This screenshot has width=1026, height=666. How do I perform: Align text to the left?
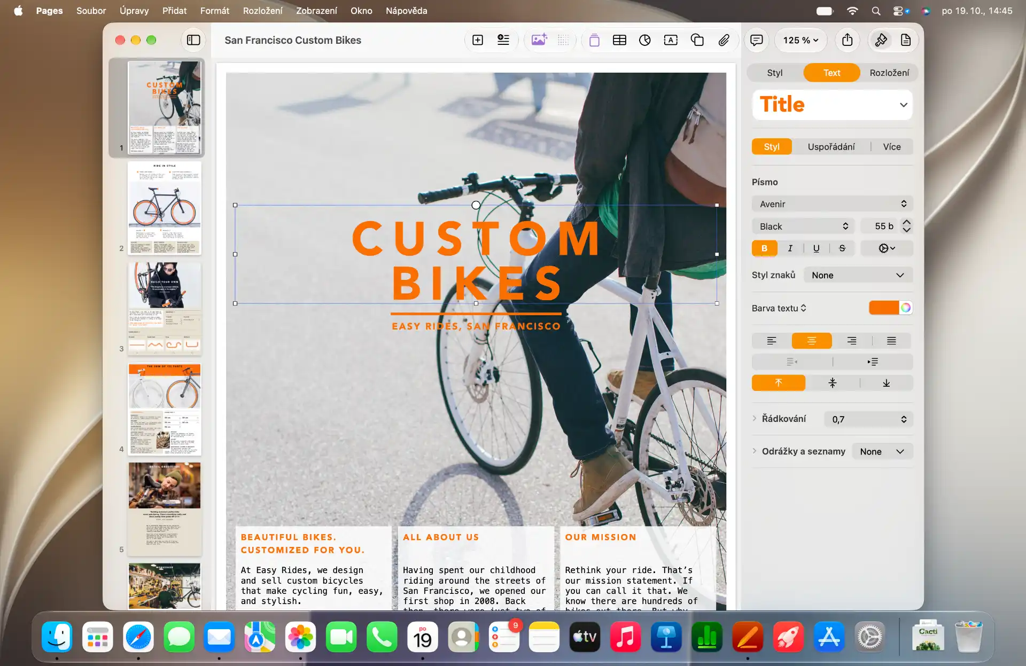pyautogui.click(x=772, y=341)
